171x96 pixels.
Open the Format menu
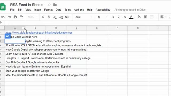48,10
